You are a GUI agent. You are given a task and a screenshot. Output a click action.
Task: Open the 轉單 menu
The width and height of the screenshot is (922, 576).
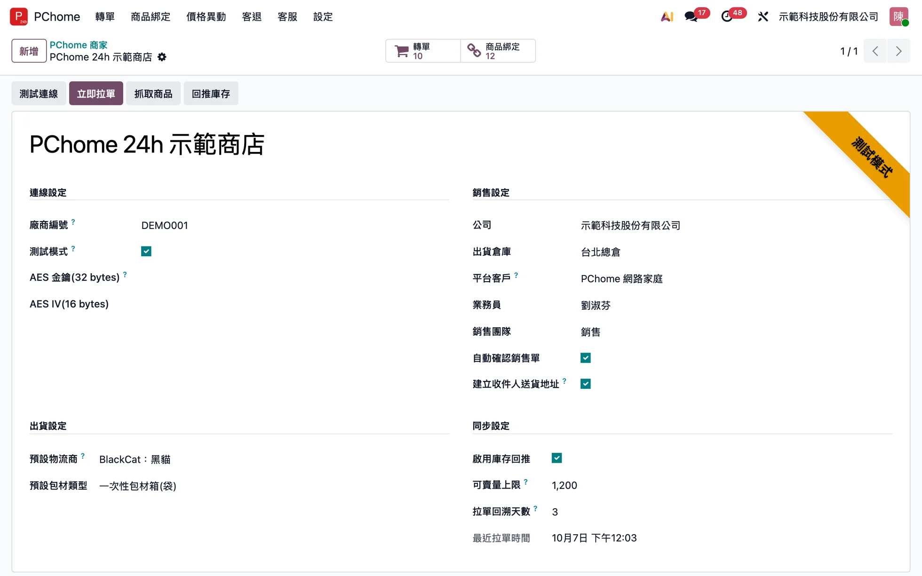[x=105, y=16]
